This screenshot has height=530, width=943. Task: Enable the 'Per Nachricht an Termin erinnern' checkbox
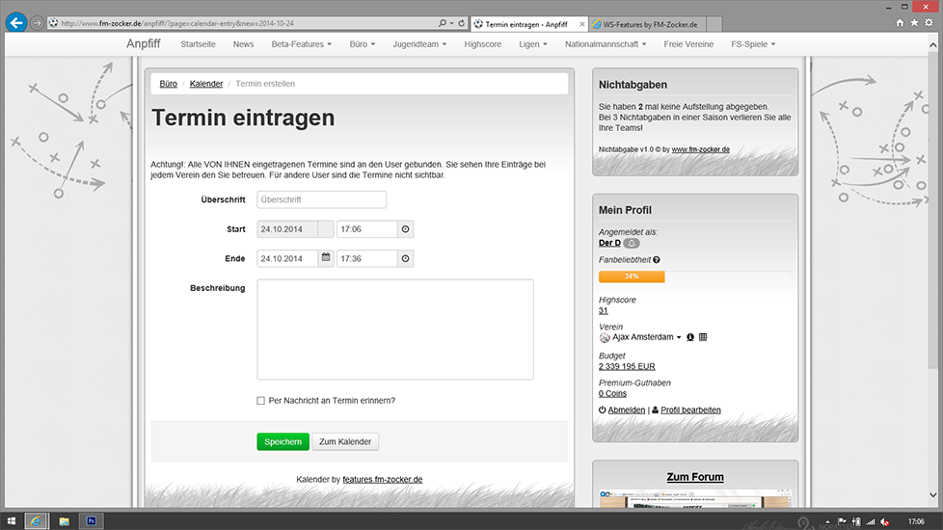tap(261, 401)
